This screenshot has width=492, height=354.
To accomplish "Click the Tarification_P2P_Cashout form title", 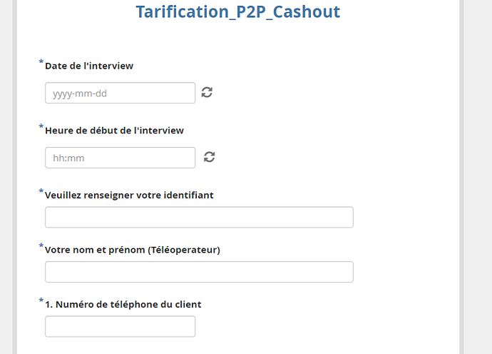I will 237,12.
